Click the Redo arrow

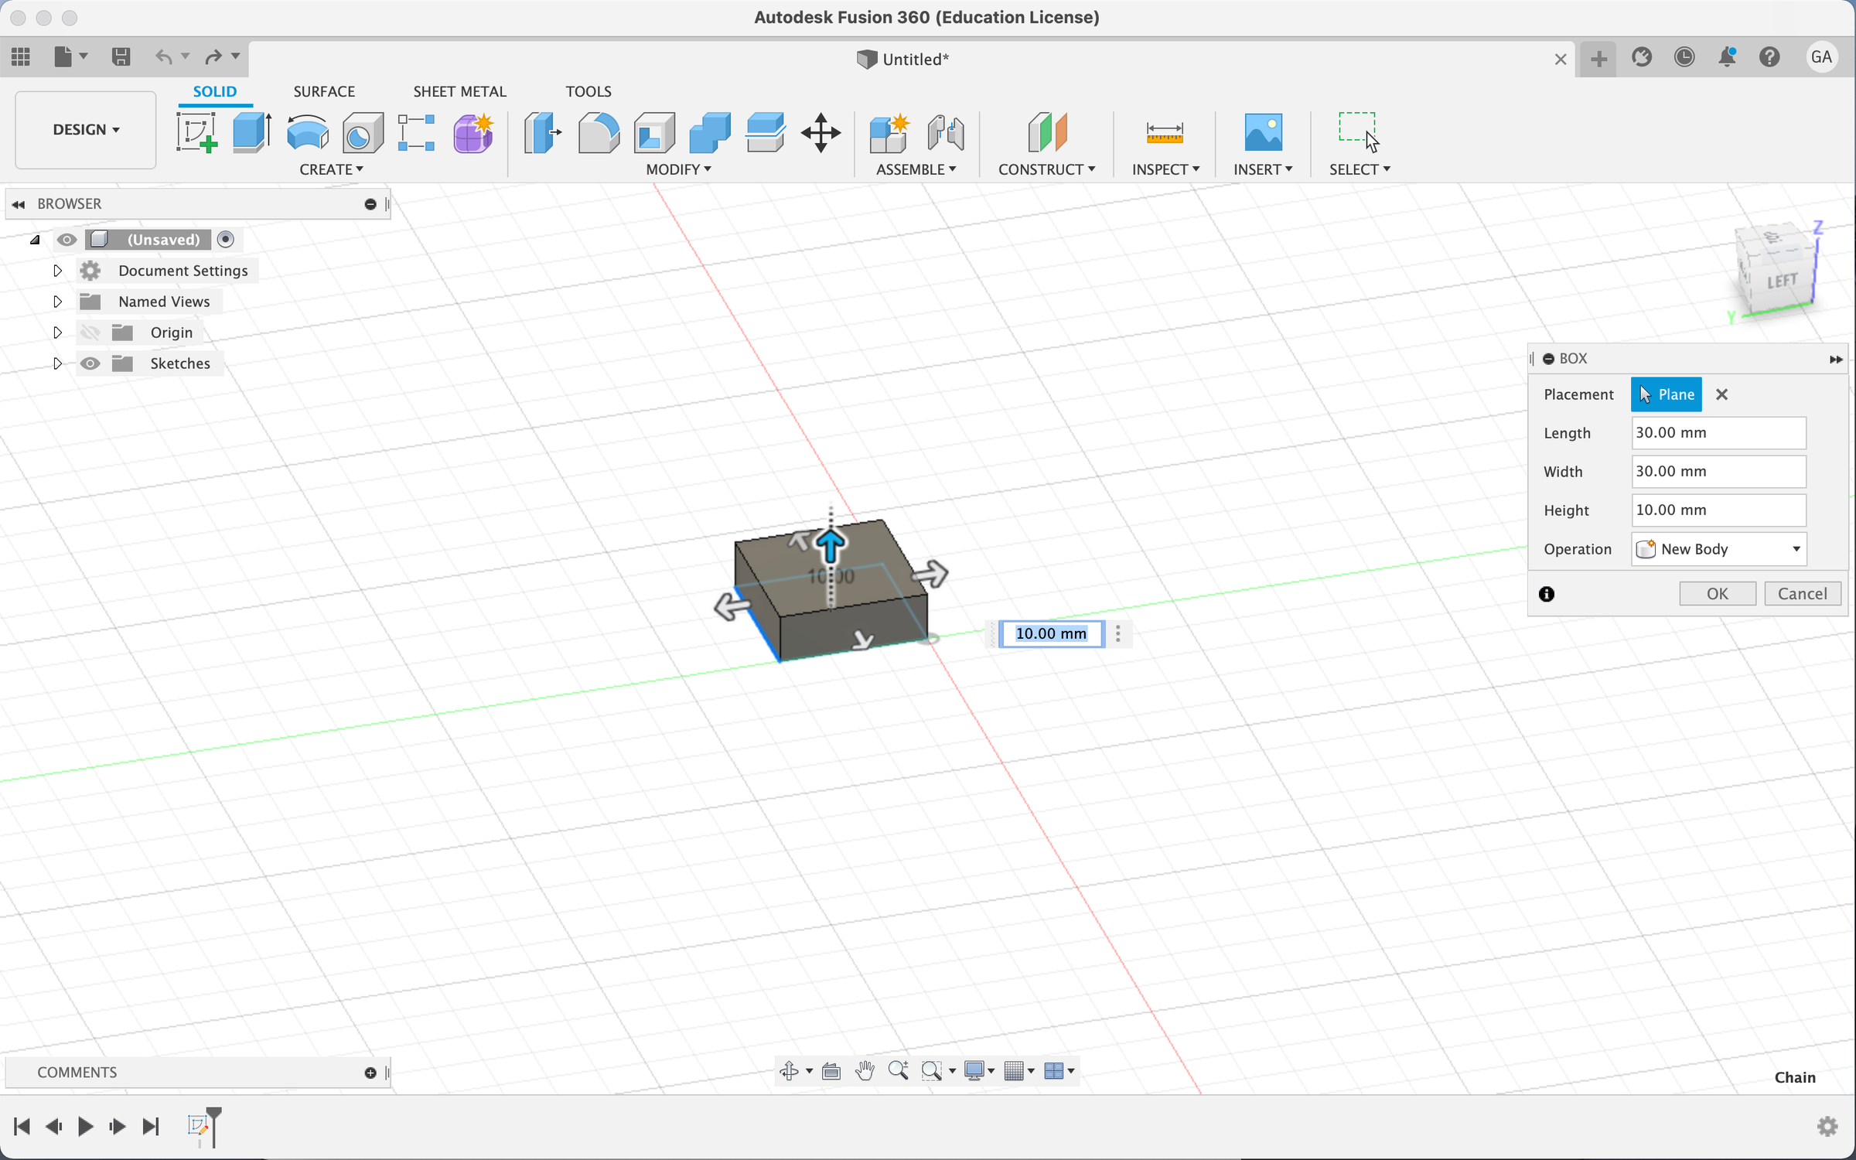point(213,56)
